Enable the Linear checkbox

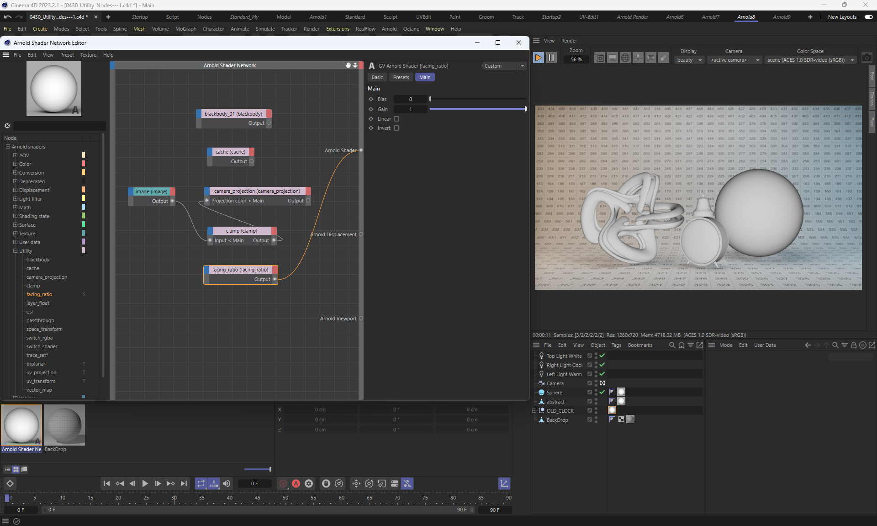pyautogui.click(x=396, y=119)
